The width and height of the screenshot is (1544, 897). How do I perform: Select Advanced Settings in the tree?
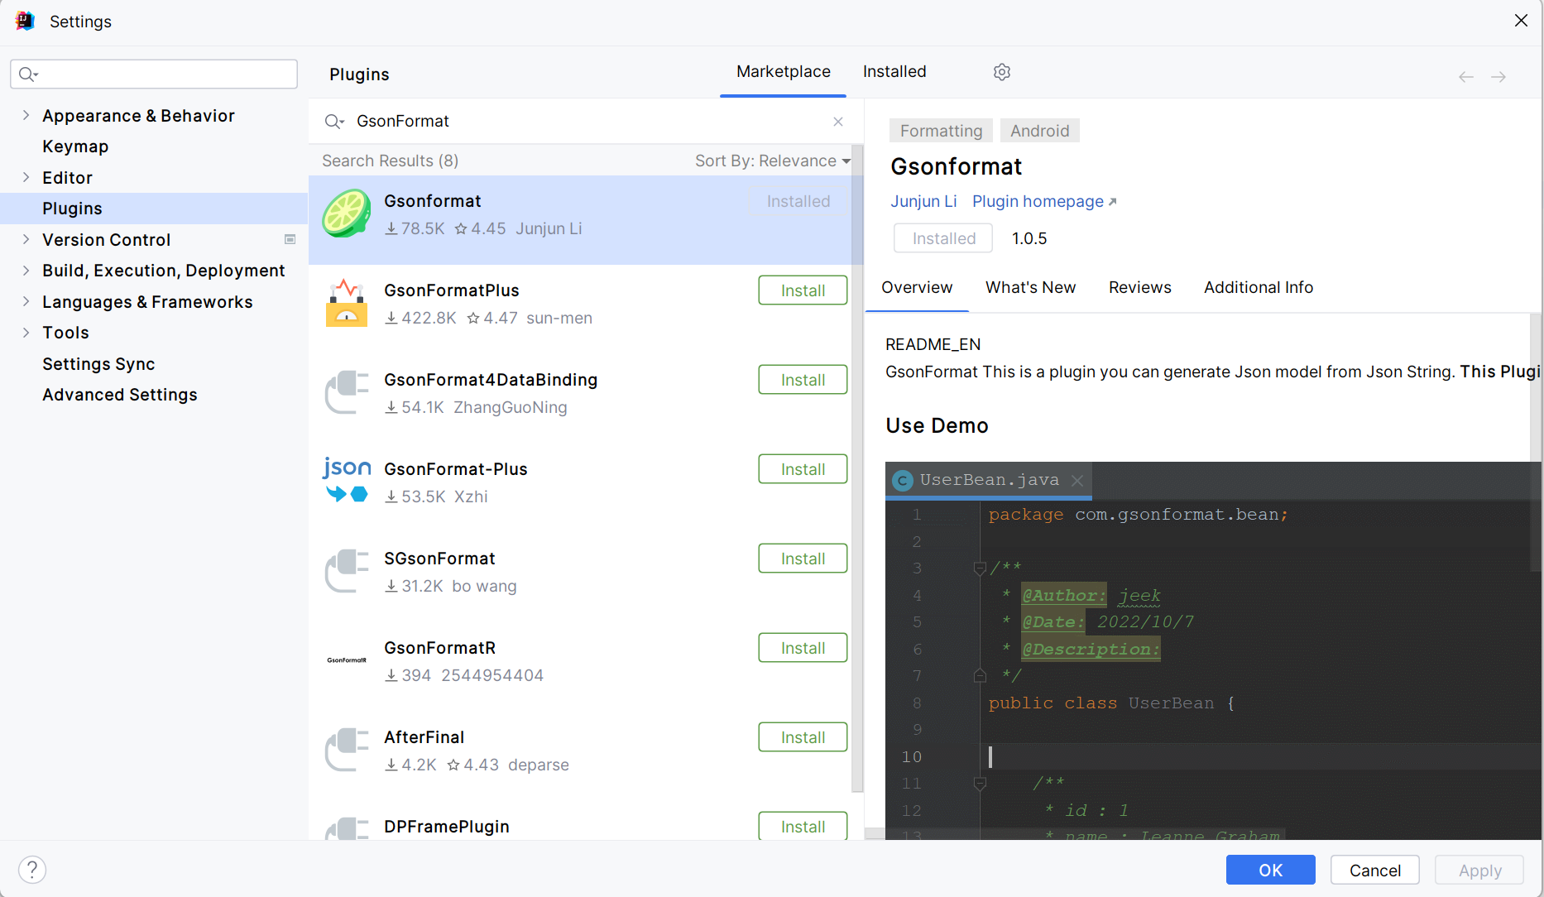pyautogui.click(x=120, y=395)
